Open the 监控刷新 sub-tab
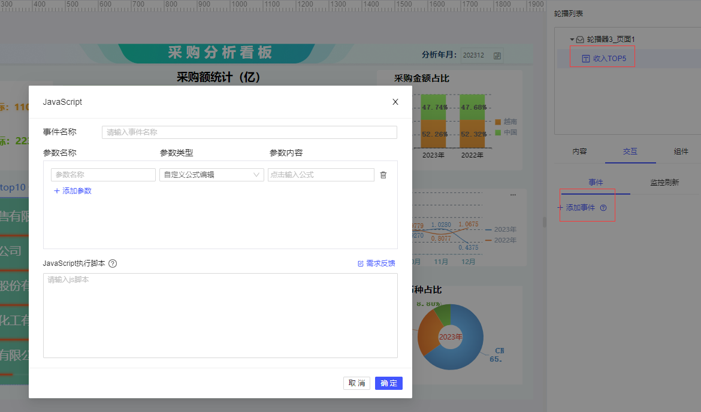This screenshot has height=412, width=701. point(664,182)
